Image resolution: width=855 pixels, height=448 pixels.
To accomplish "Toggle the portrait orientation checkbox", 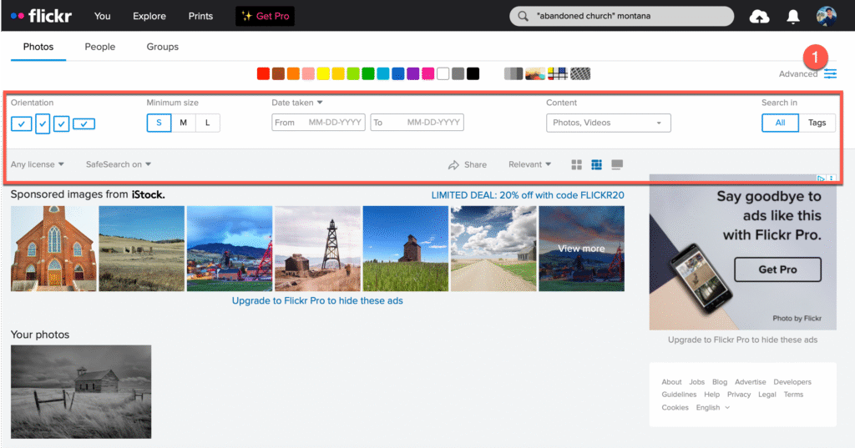I will 43,123.
